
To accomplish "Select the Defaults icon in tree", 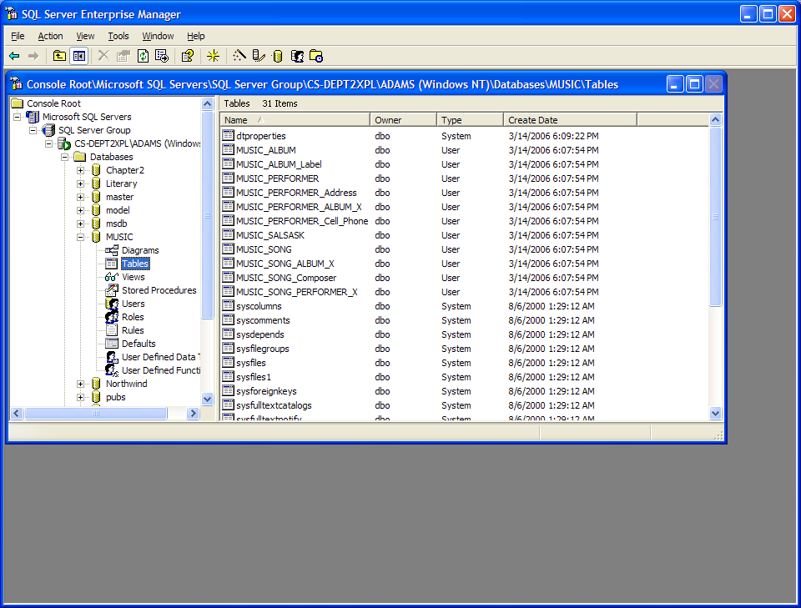I will click(x=111, y=343).
